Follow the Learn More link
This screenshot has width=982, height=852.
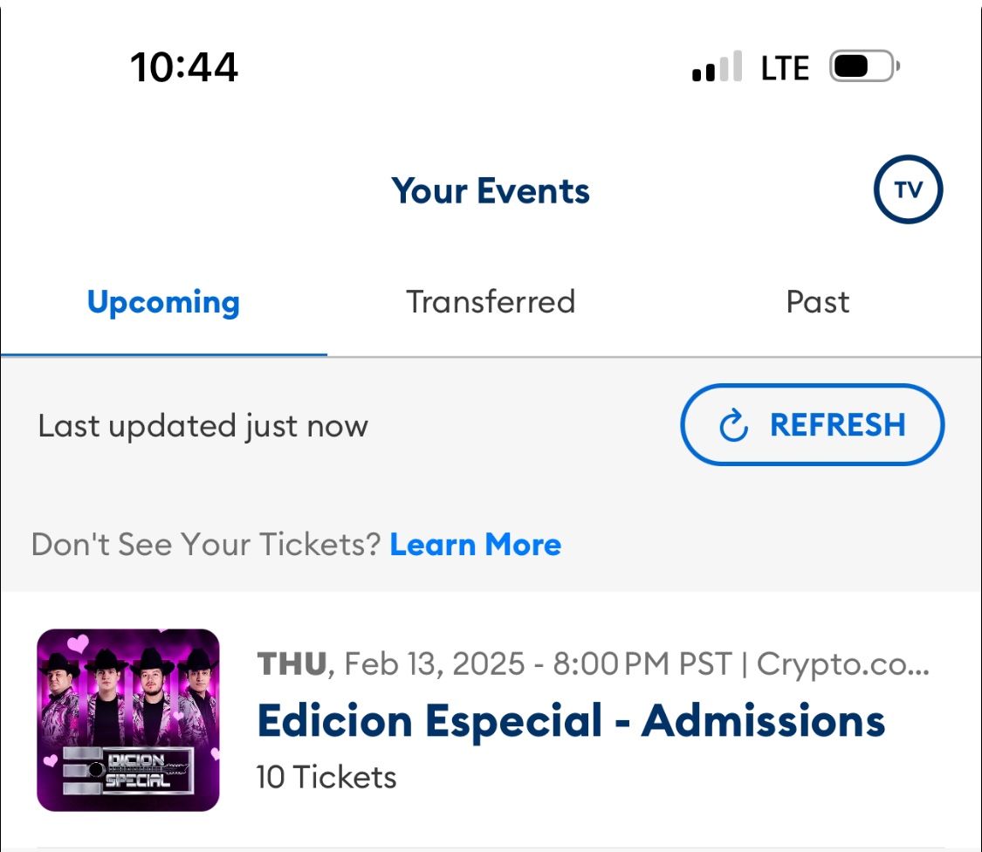[475, 545]
